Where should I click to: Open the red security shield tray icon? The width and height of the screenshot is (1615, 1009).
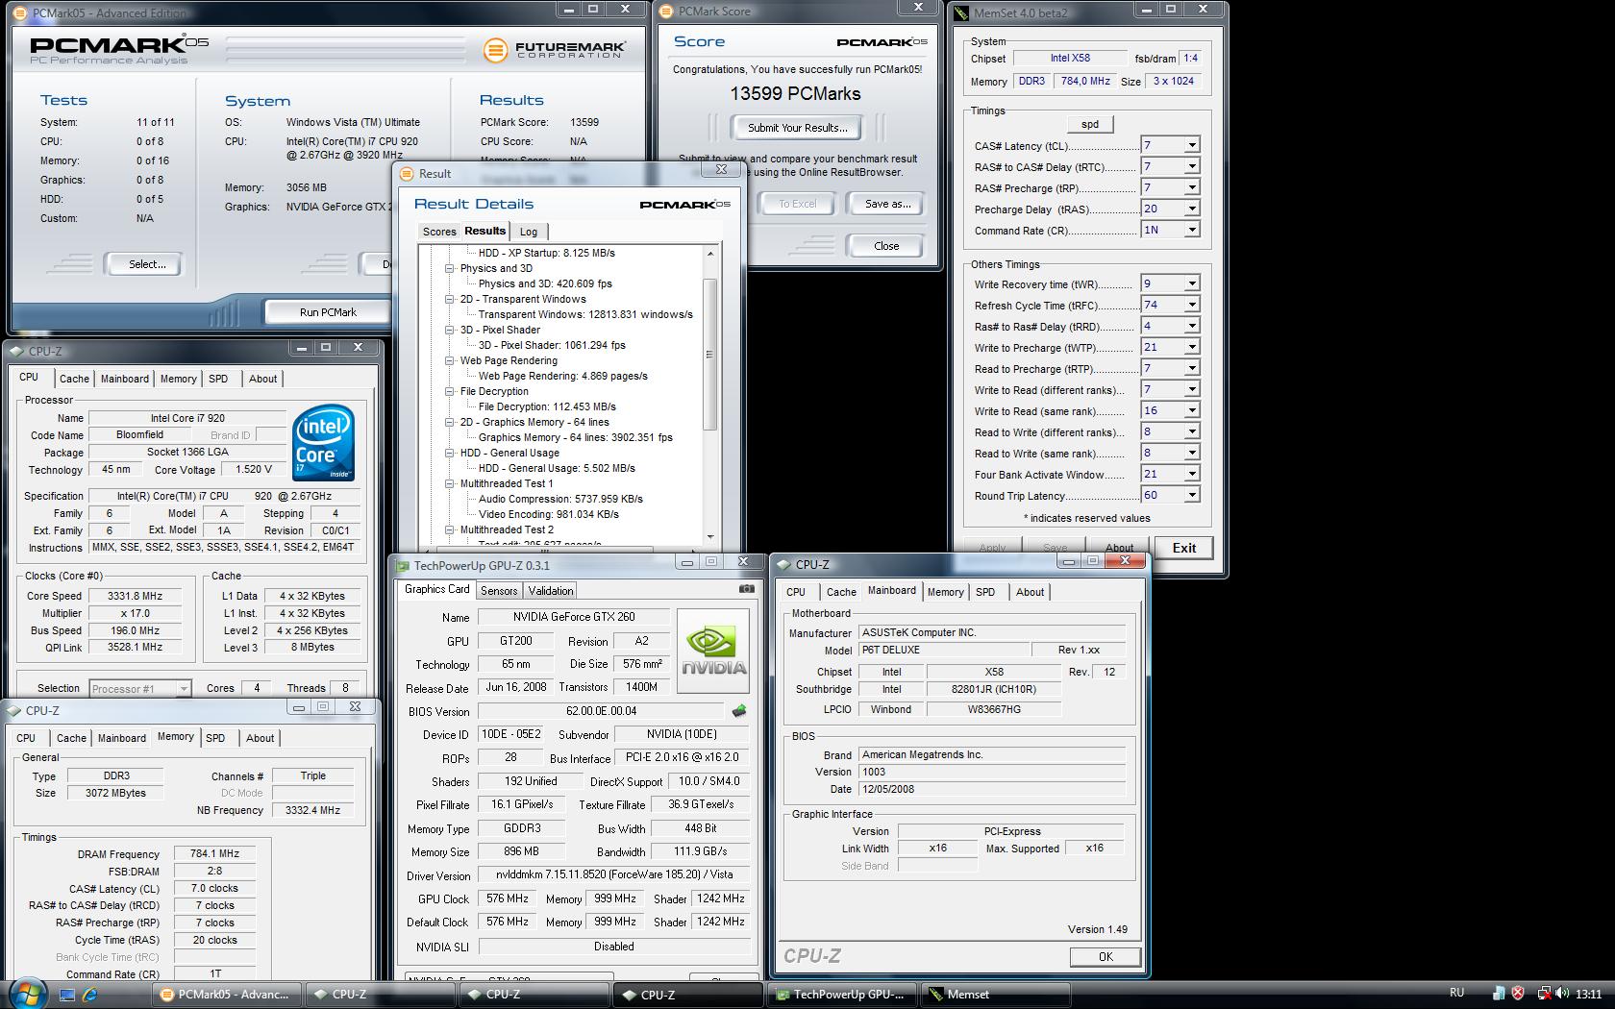1518,994
